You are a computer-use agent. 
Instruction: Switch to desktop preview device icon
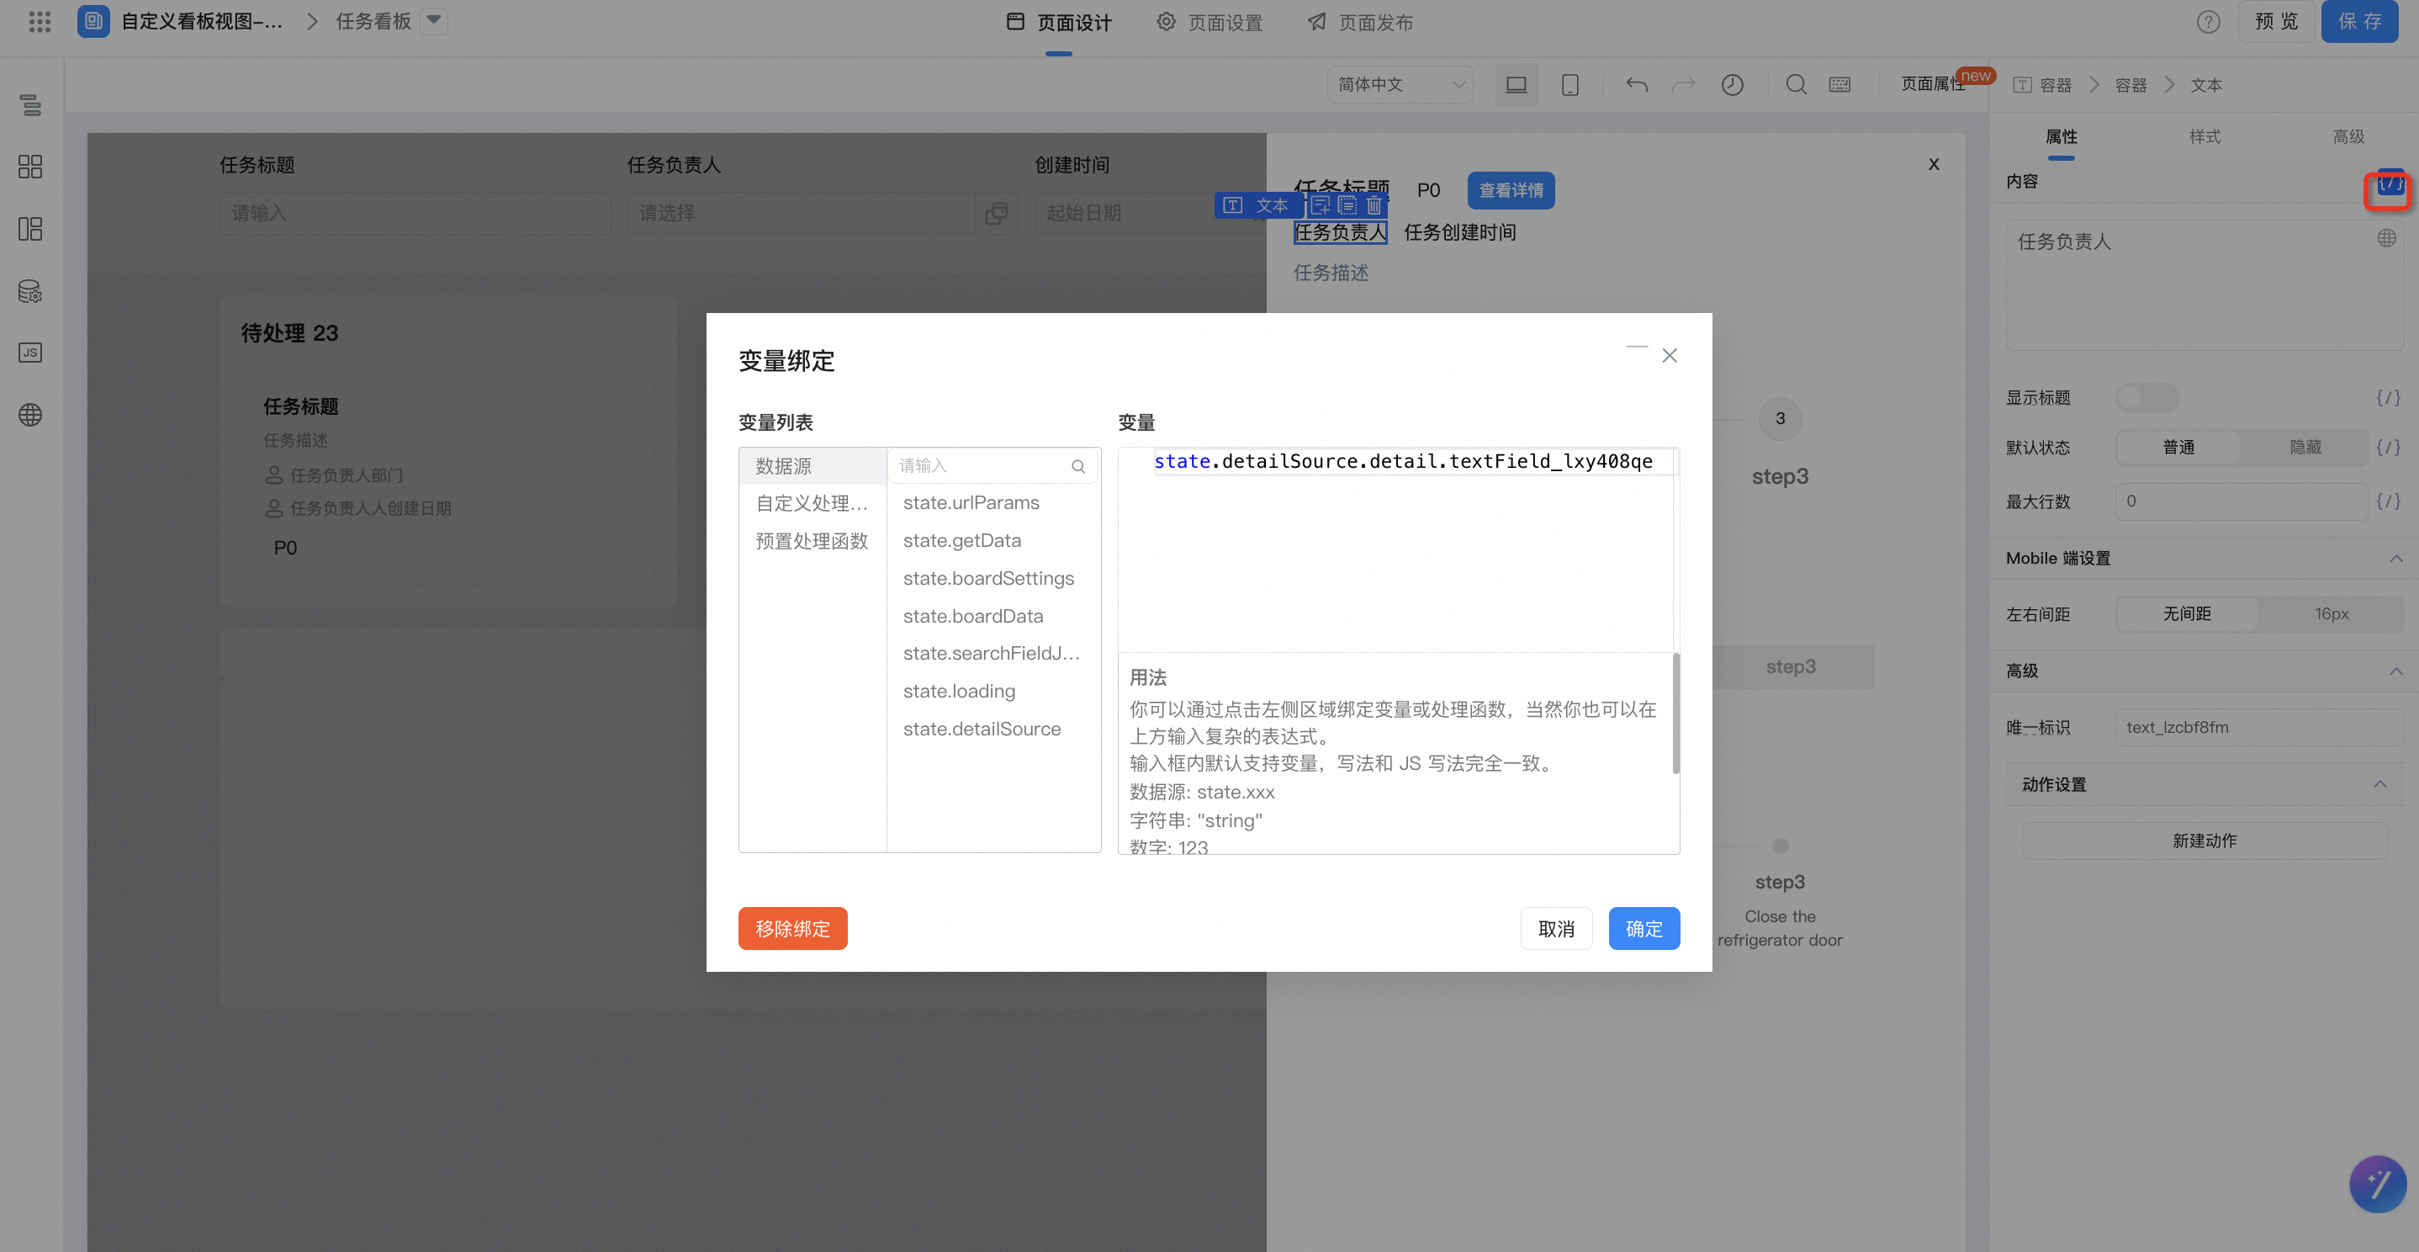click(x=1516, y=86)
